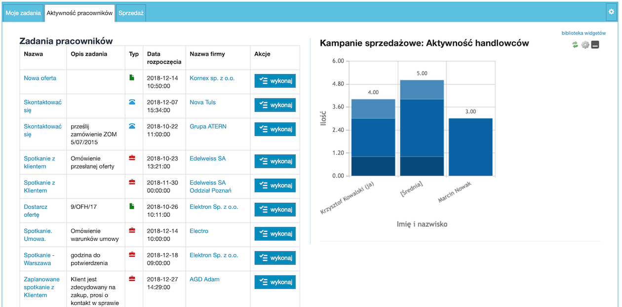Click briefcase icon in AGD Adam row
622x307 pixels.
132,279
